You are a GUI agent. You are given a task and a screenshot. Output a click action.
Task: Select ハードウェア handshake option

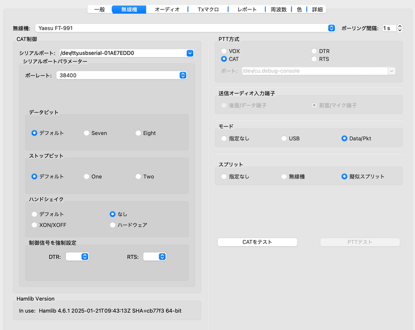coord(113,225)
